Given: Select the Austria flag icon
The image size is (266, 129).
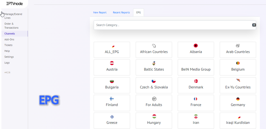Looking at the screenshot, I should (112, 63).
